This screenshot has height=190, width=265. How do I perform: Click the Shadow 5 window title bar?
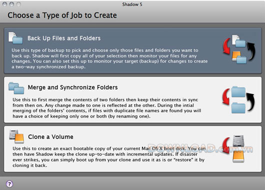point(132,4)
